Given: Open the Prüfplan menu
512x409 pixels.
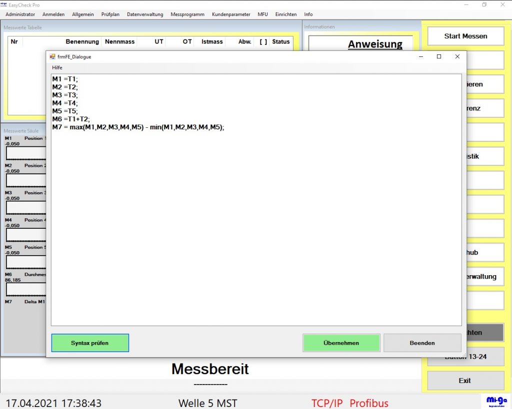Looking at the screenshot, I should coord(110,14).
